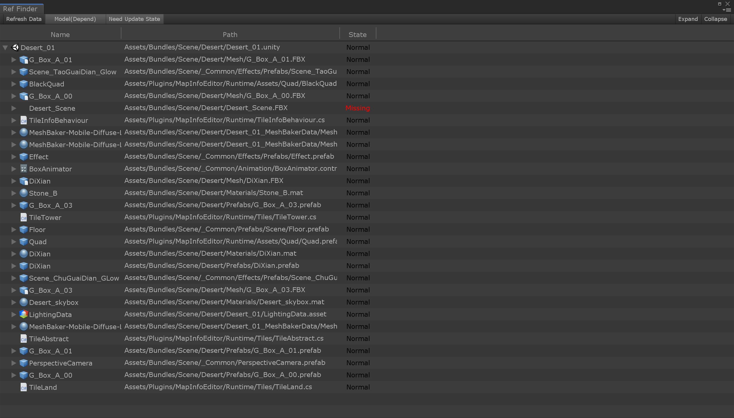
Task: Click Normal state in the TileLand row
Action: coord(358,387)
